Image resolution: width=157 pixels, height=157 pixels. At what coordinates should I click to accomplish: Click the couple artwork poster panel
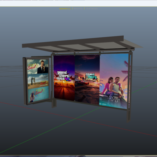(x=114, y=81)
